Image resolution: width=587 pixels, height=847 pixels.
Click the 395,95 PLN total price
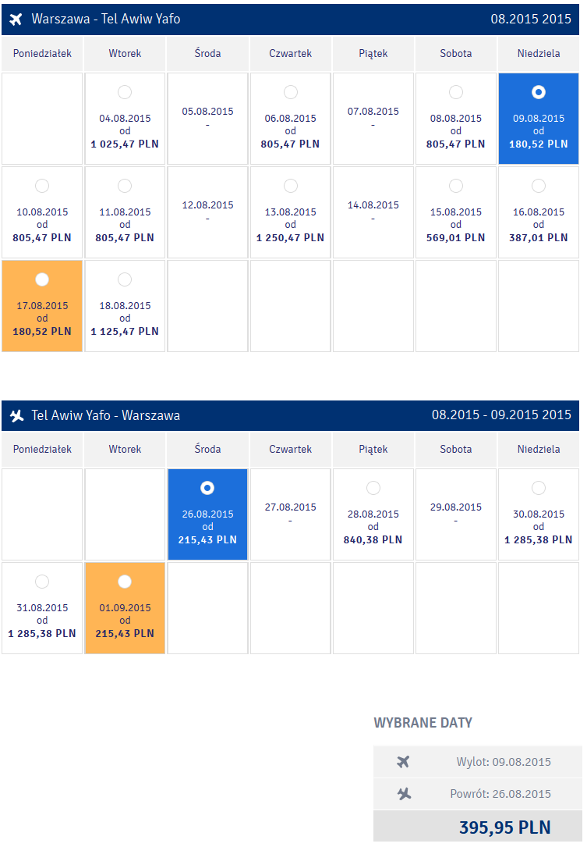(x=505, y=827)
